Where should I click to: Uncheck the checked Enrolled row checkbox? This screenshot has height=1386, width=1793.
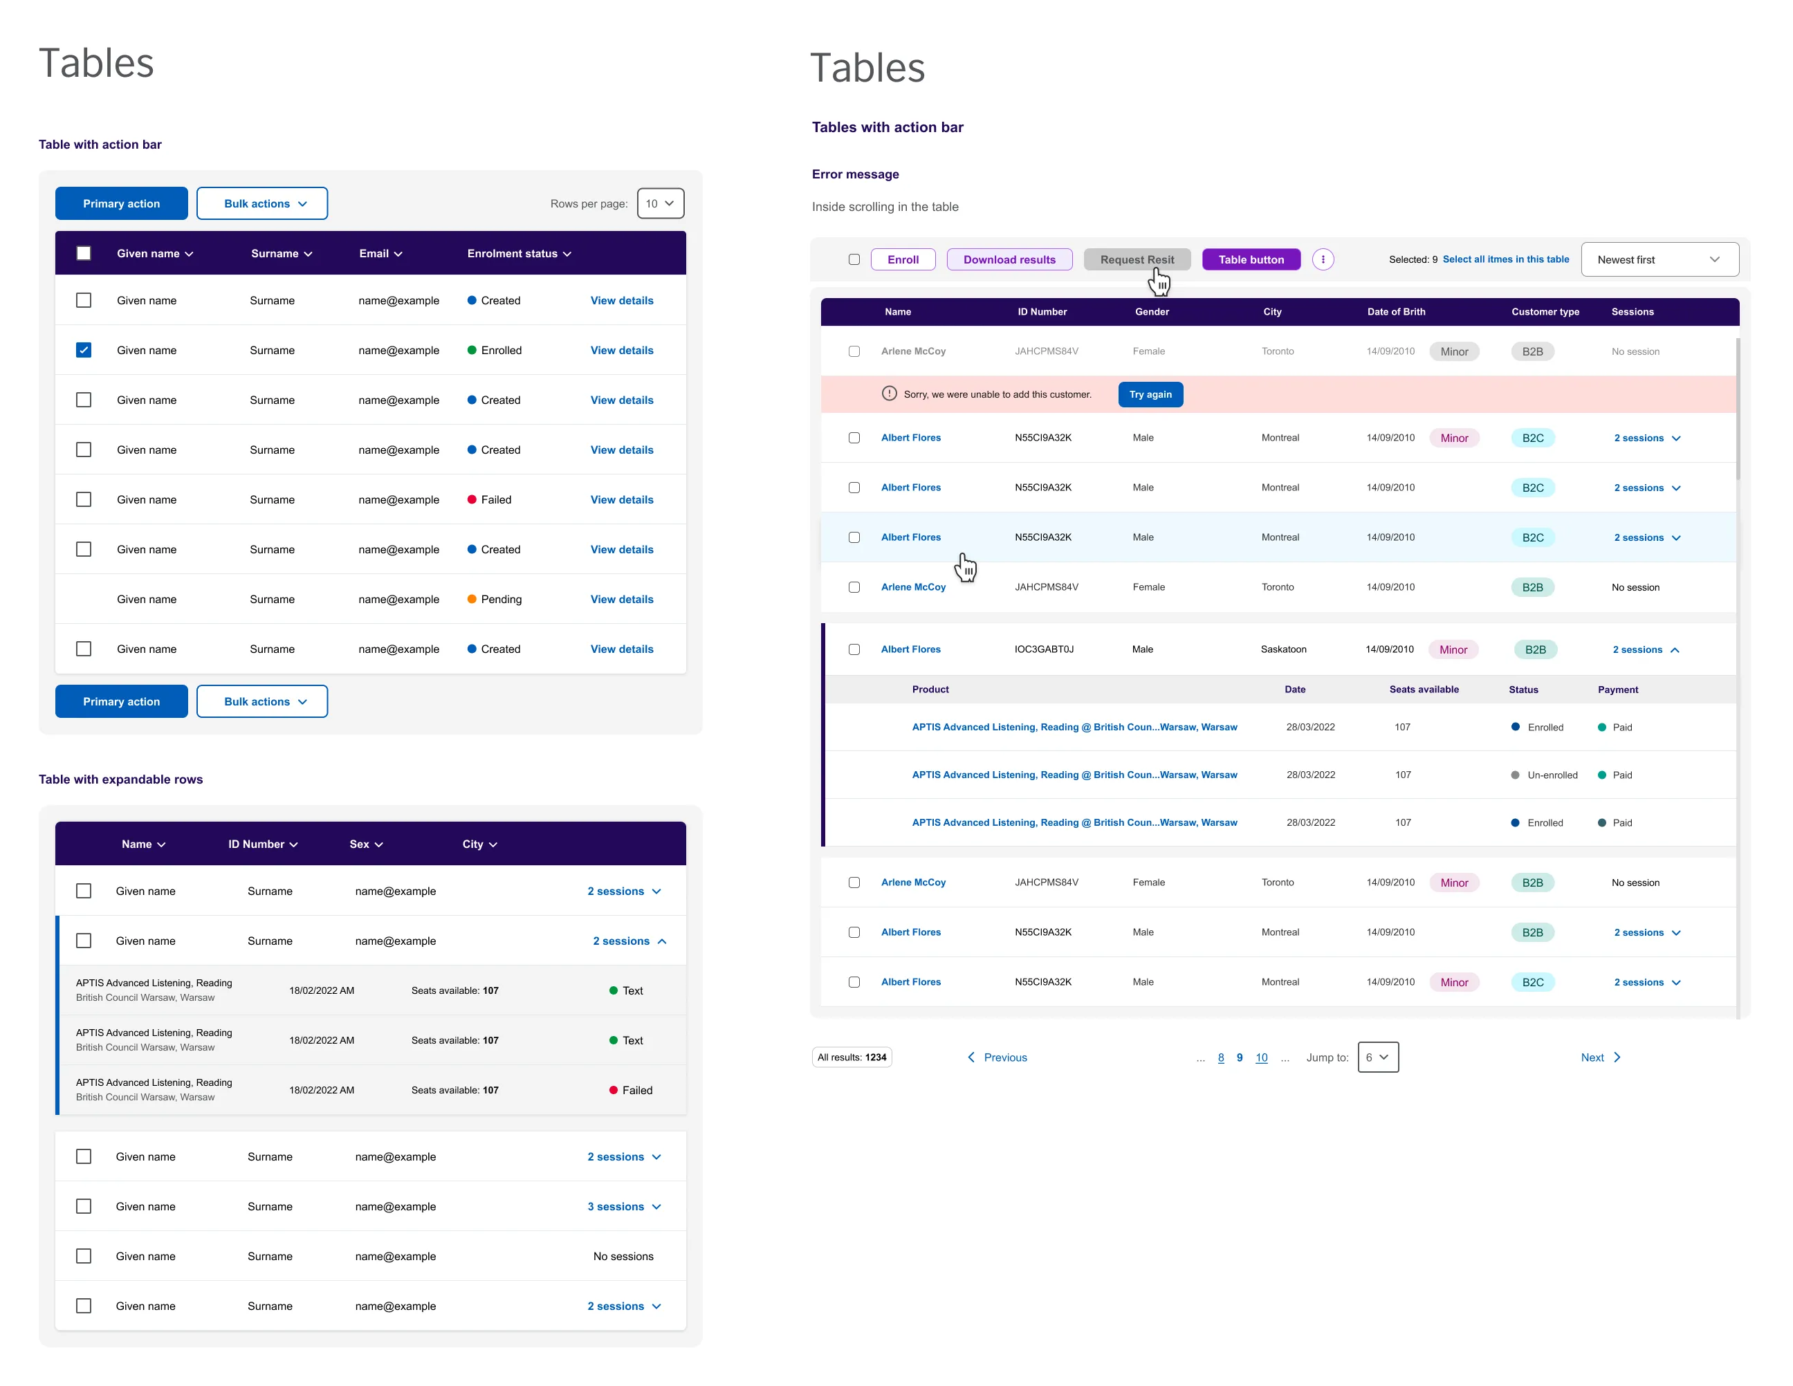click(x=84, y=349)
